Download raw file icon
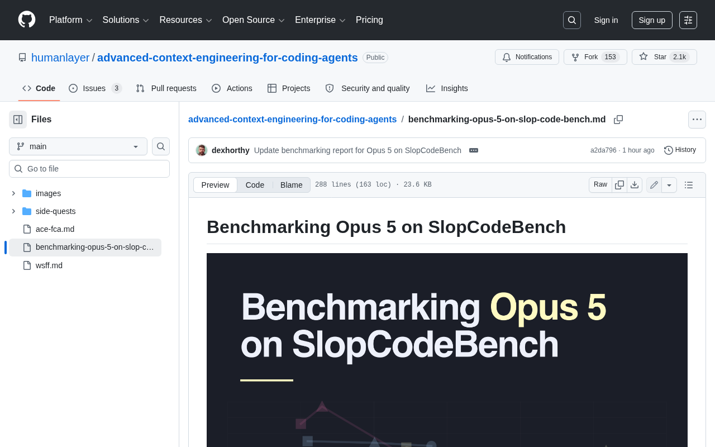This screenshot has height=447, width=715. [x=635, y=185]
